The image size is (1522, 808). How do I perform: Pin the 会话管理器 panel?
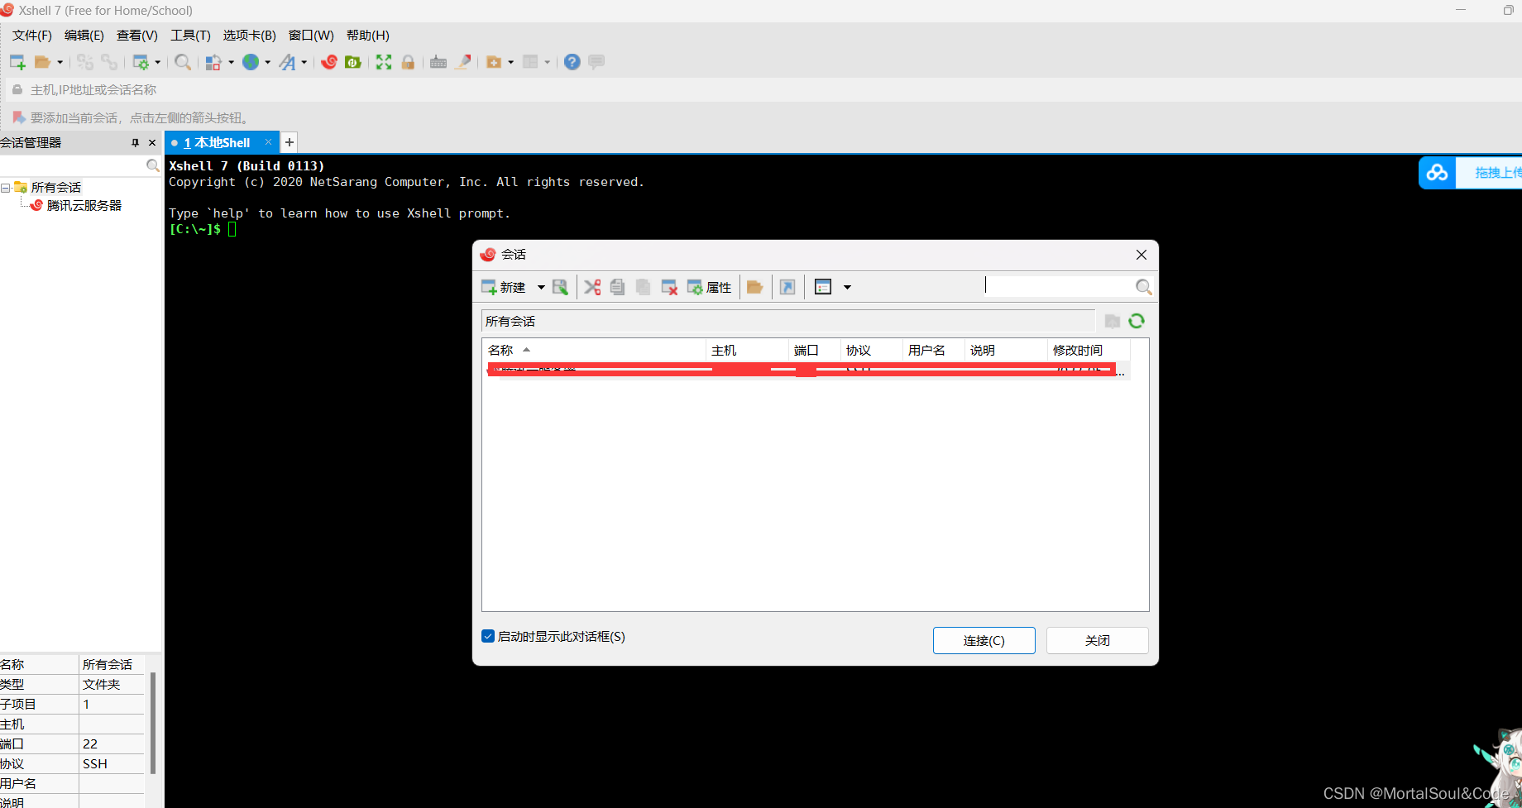[x=136, y=143]
